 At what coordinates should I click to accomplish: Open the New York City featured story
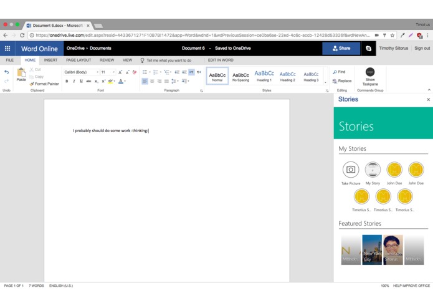point(372,250)
